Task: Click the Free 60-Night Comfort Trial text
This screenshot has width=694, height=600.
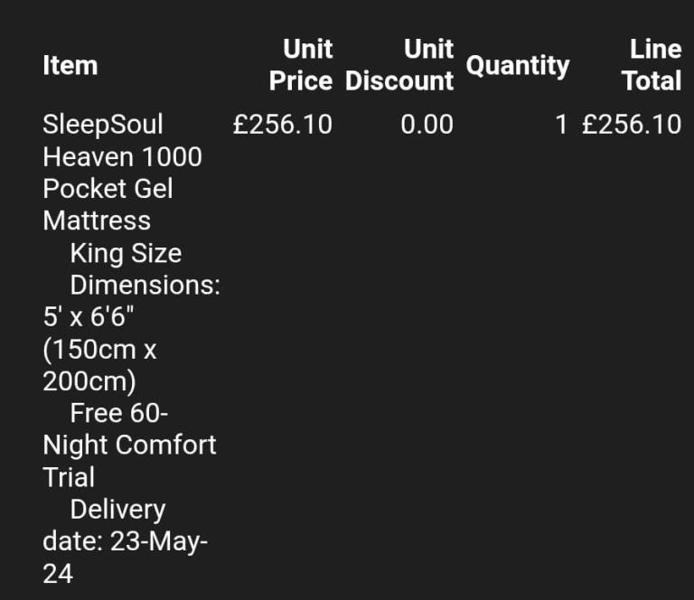Action: pos(129,445)
